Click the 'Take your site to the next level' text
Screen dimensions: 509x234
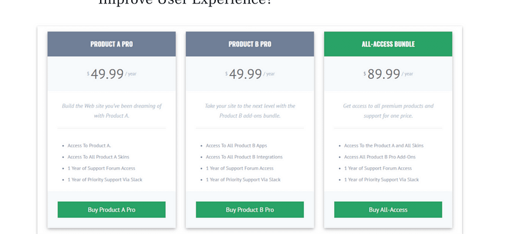(x=250, y=111)
